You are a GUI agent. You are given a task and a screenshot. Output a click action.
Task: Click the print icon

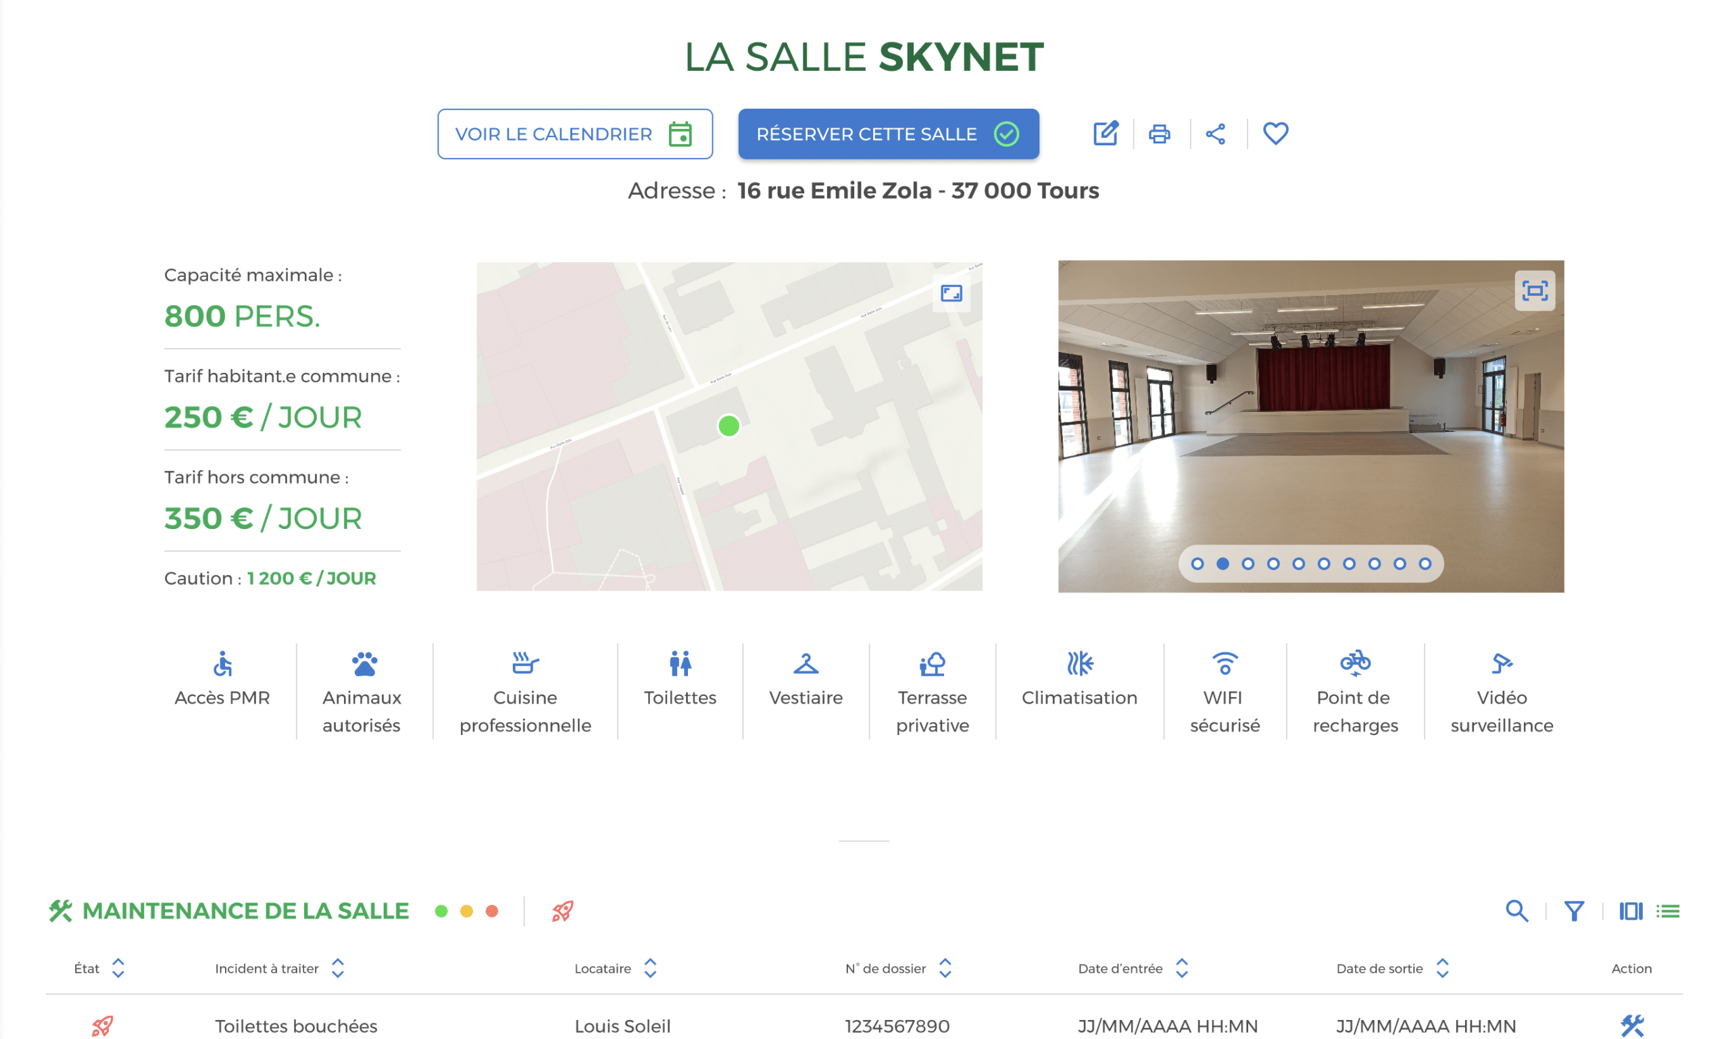[x=1159, y=133]
